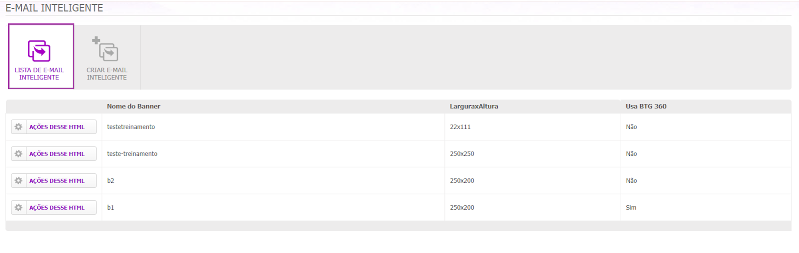This screenshot has height=253, width=799.
Task: Click the Usa BTG 360 column header
Action: coord(646,106)
